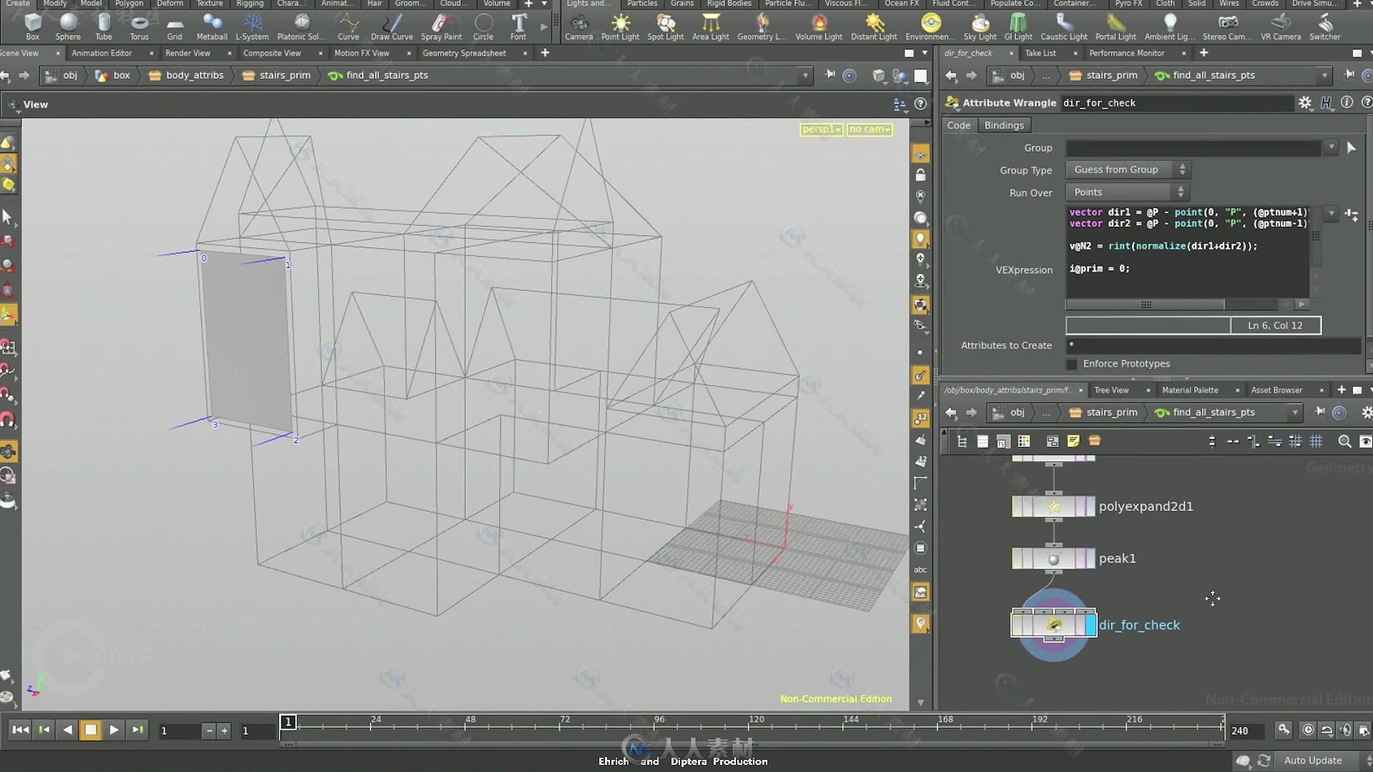
Task: Click the sticky note icon in network toolbar
Action: tap(1073, 441)
